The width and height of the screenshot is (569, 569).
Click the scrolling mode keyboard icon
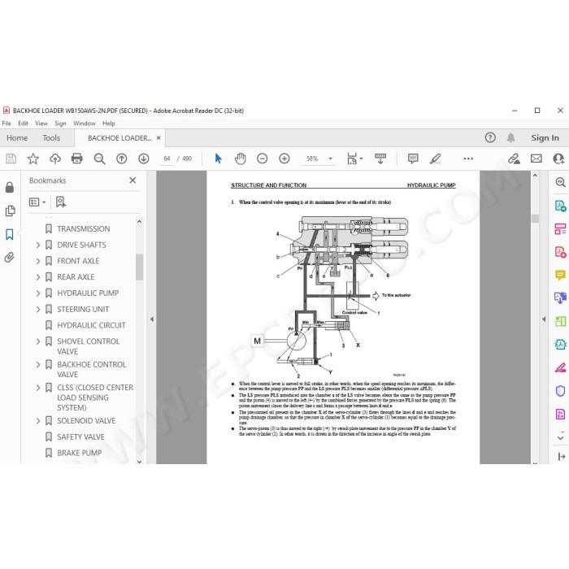coord(380,159)
